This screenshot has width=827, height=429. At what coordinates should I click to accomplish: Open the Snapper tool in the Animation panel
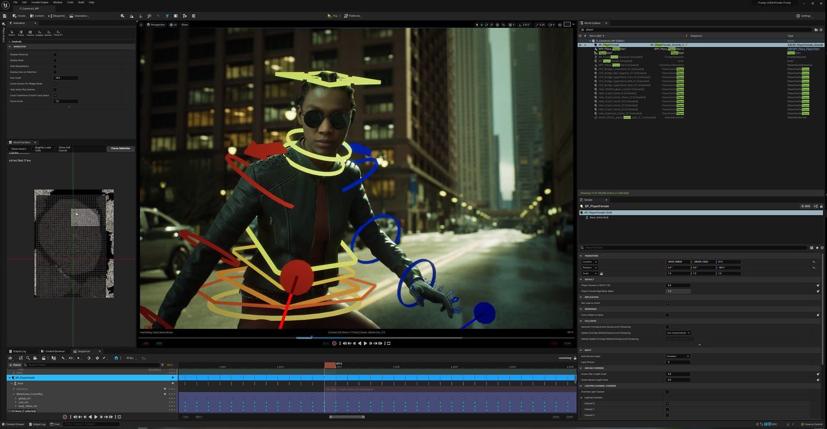pyautogui.click(x=39, y=33)
